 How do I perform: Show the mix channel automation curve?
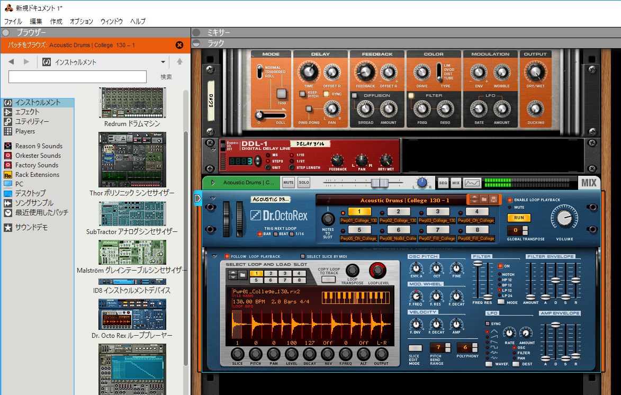click(x=472, y=183)
